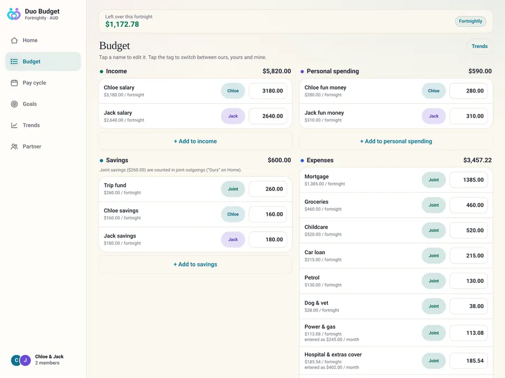The image size is (505, 378).
Task: Switch owner tag on Chloe salary
Action: click(233, 91)
